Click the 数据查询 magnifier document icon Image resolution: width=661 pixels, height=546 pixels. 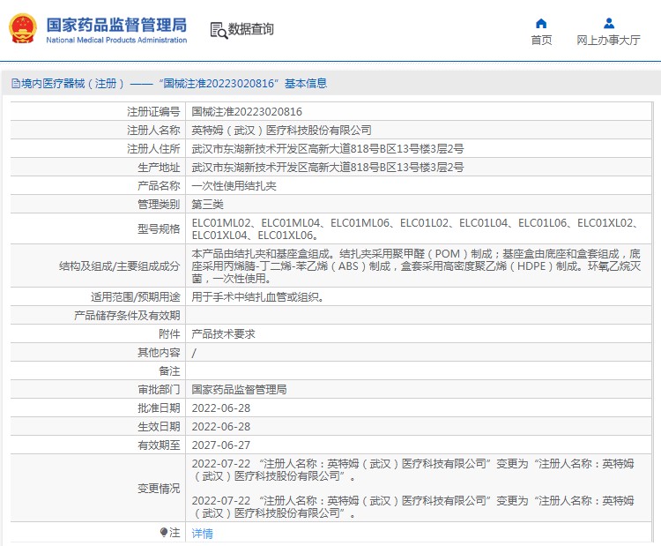(x=218, y=30)
